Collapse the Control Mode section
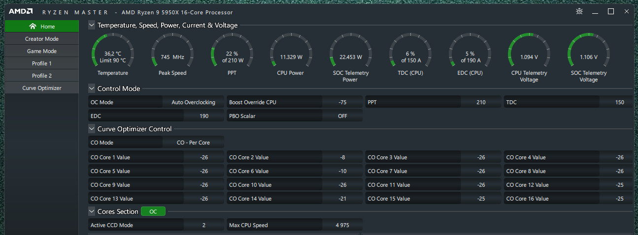Image resolution: width=638 pixels, height=235 pixels. (x=92, y=88)
